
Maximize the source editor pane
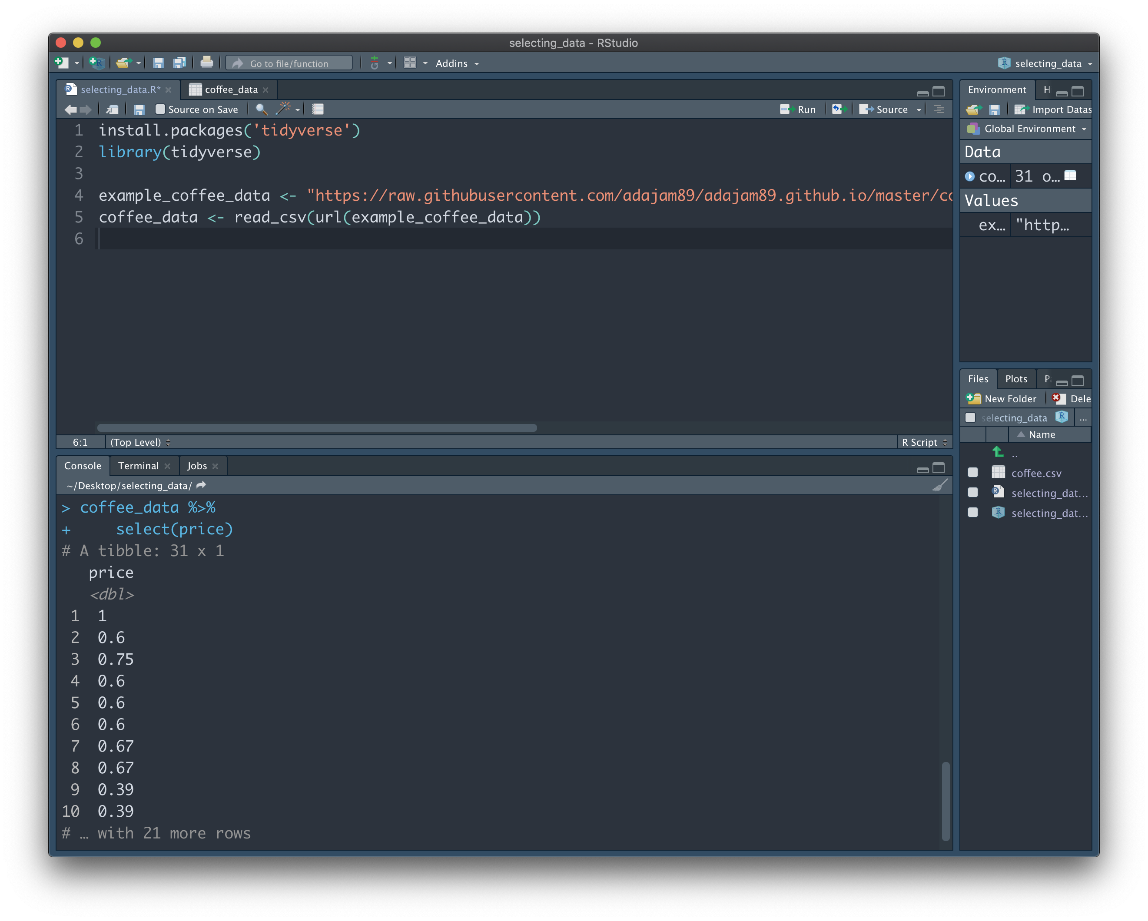coord(938,91)
